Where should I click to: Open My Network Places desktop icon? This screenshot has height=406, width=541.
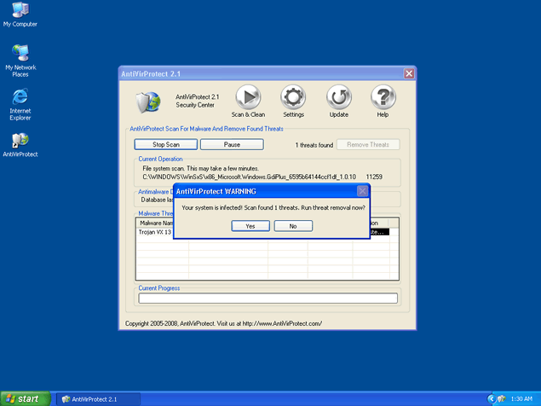[x=20, y=53]
